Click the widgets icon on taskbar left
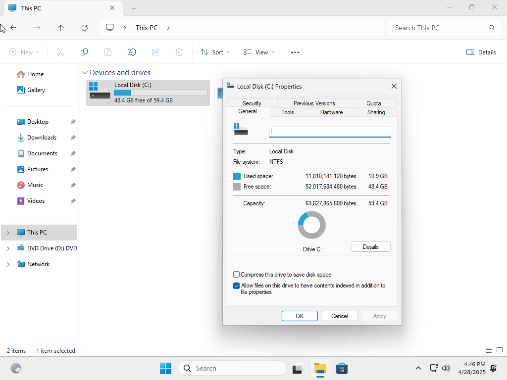Image resolution: width=507 pixels, height=380 pixels. point(16,368)
